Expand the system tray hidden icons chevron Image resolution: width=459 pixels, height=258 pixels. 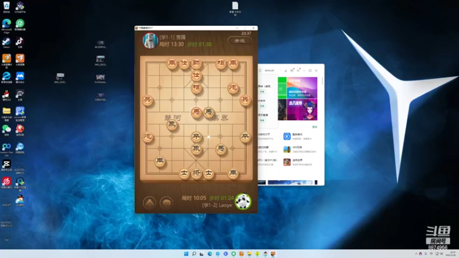[x=416, y=253]
